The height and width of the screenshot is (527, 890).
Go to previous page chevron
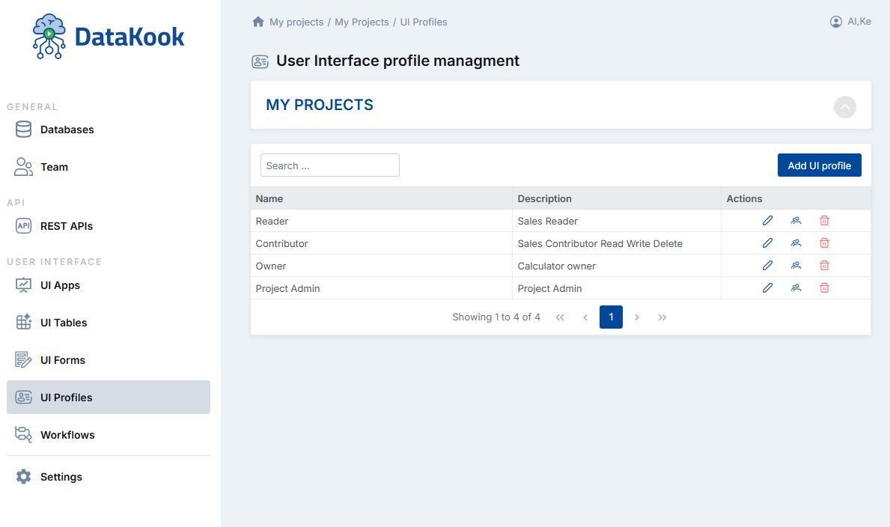click(x=585, y=317)
